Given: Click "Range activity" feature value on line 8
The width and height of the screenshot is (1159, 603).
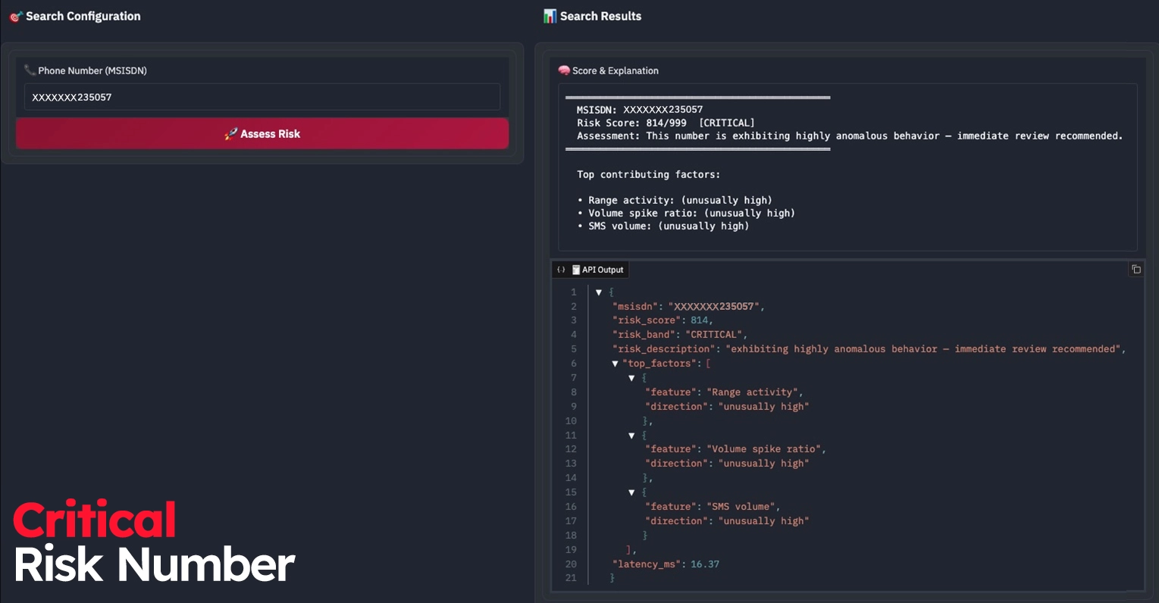Looking at the screenshot, I should tap(752, 392).
